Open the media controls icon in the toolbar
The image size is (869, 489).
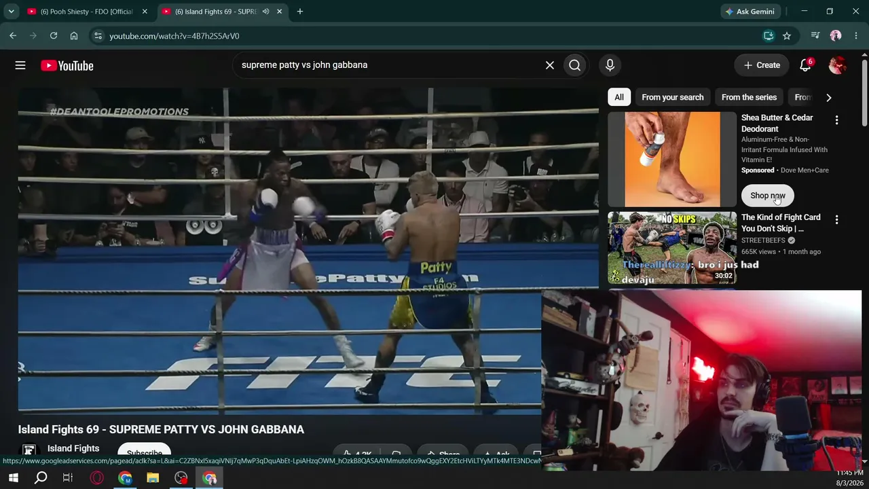[815, 36]
